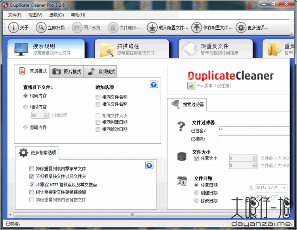Viewport: 297px width, 230px height.
Task: Uncheck 不扫描系统文件以及文件夹
Action: point(32,177)
